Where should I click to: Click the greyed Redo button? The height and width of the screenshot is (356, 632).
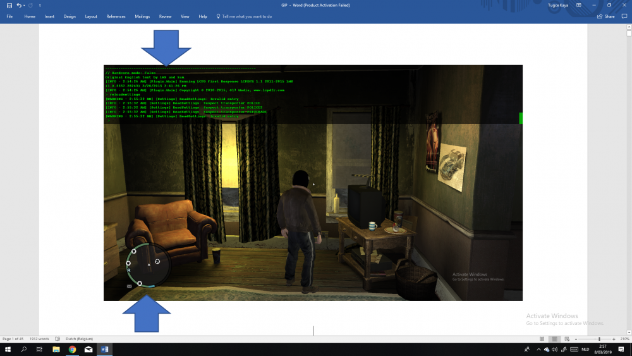[x=30, y=5]
